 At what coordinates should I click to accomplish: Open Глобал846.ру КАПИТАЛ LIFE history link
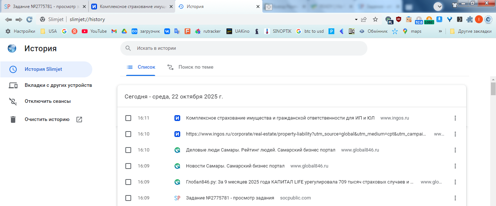click(x=300, y=182)
